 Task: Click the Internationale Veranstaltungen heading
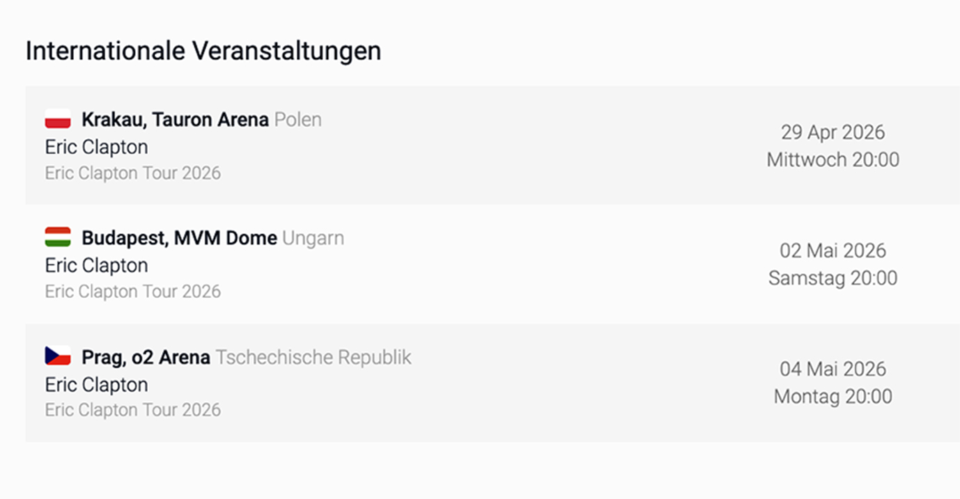[203, 51]
